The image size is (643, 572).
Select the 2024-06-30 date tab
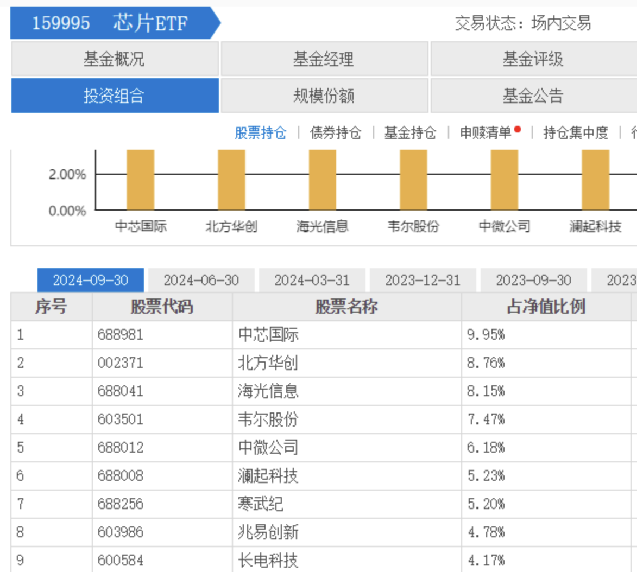pyautogui.click(x=201, y=280)
